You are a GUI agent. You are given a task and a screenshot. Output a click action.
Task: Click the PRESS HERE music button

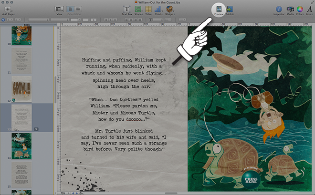tap(251, 180)
